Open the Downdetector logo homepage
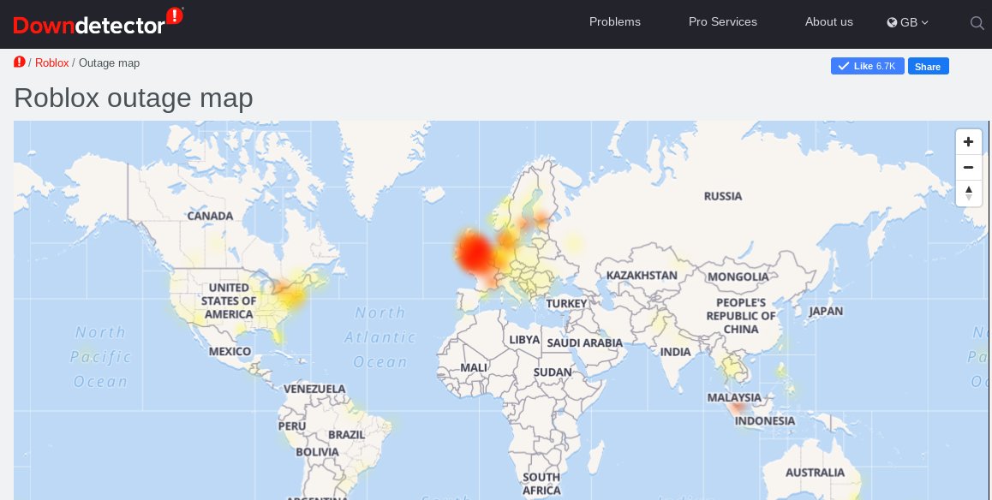 coord(98,21)
